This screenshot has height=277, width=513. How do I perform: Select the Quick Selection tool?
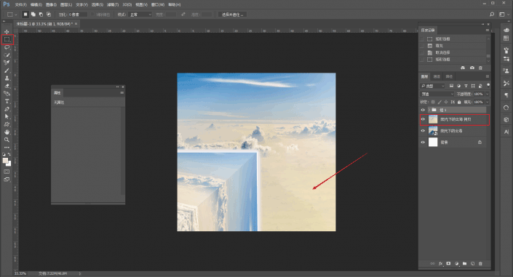7,55
